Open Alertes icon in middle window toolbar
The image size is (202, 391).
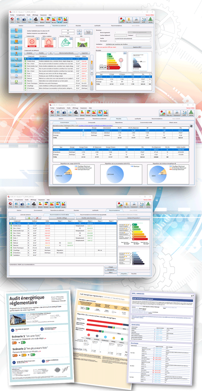(191, 113)
